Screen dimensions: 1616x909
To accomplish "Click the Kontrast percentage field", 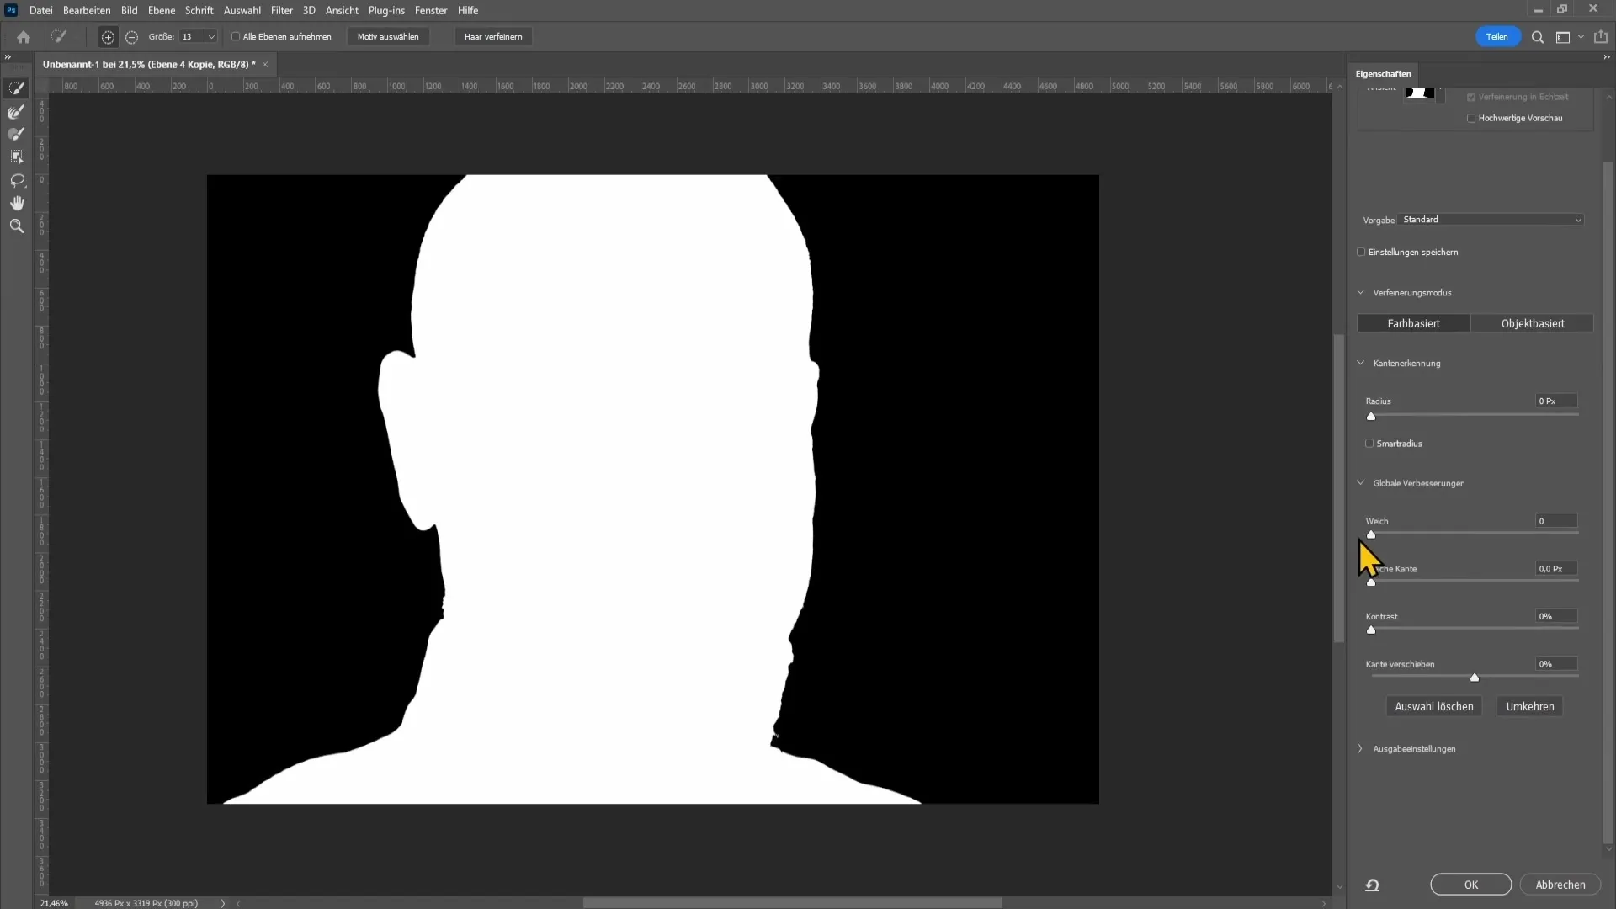I will coord(1556,617).
